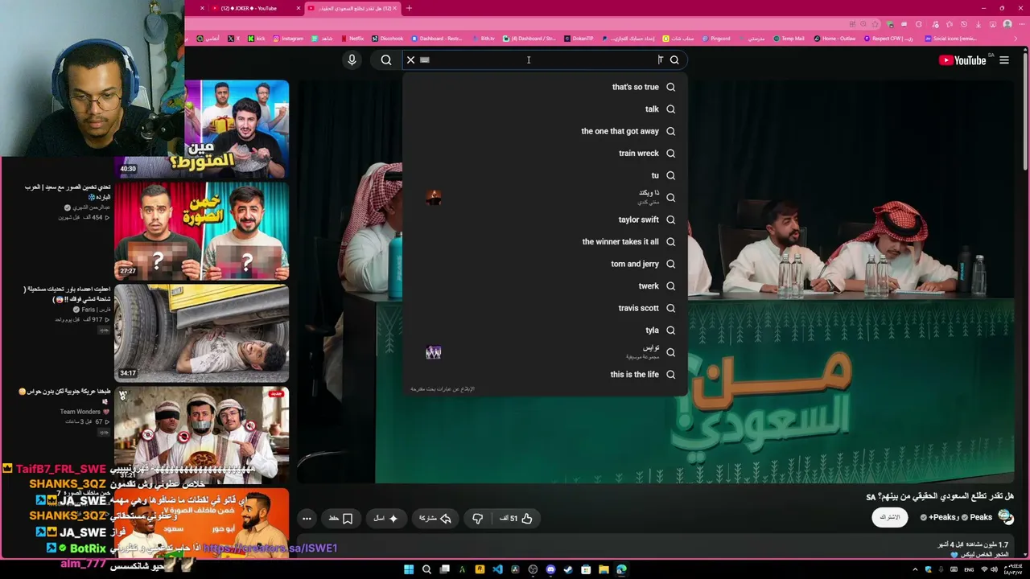Image resolution: width=1030 pixels, height=579 pixels.
Task: Open Discord from the taskbar
Action: [550, 569]
